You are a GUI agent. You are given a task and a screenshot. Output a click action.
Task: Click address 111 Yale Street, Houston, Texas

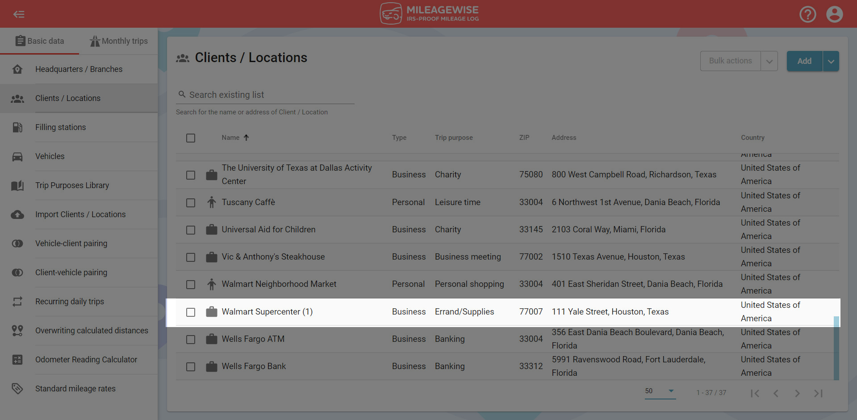coord(610,312)
